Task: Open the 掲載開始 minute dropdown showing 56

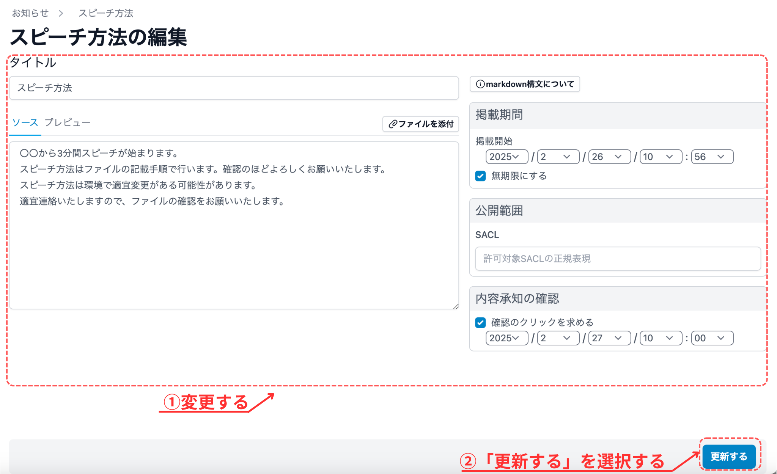Action: (712, 157)
